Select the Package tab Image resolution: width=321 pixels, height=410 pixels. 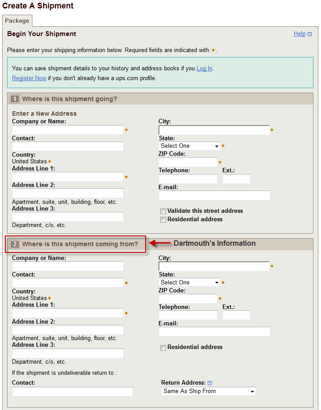click(17, 21)
